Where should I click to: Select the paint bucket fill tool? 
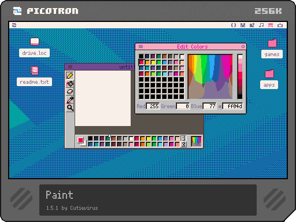click(x=70, y=84)
